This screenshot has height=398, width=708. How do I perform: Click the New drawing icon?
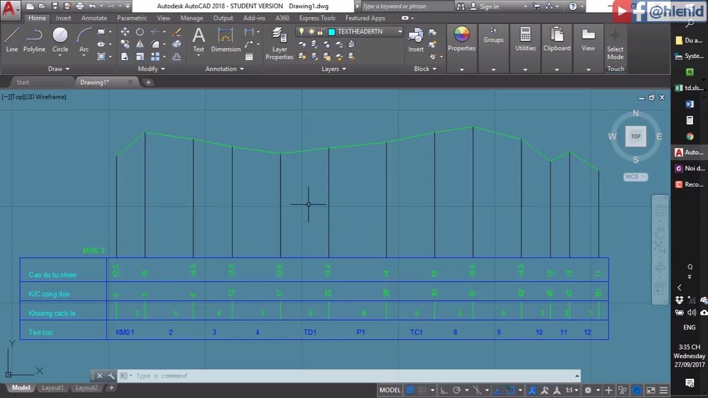pos(30,7)
